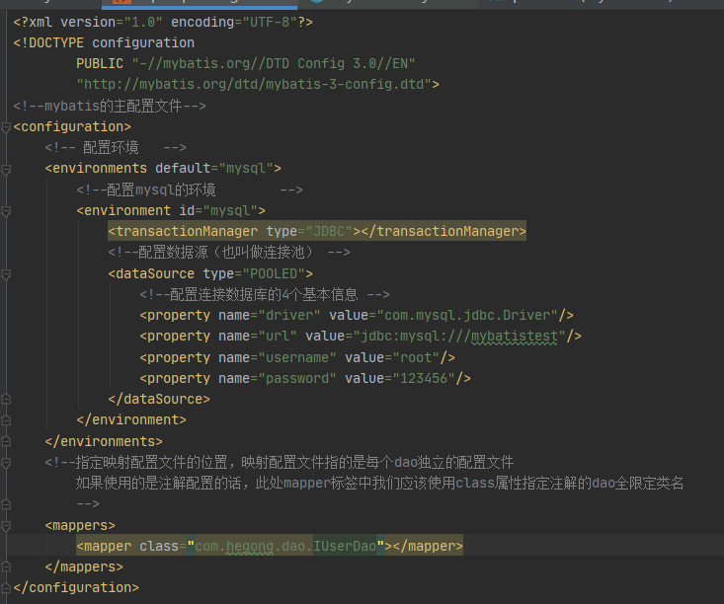The width and height of the screenshot is (724, 604).
Task: Click fold marker beside </mappers> closing tag
Action: point(6,567)
